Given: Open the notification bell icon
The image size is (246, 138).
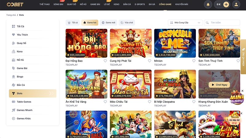Looking at the screenshot, I should pyautogui.click(x=208, y=4).
